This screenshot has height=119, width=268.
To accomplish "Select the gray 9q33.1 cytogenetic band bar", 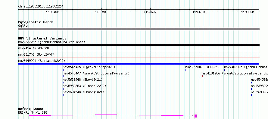I will click(x=139, y=29).
